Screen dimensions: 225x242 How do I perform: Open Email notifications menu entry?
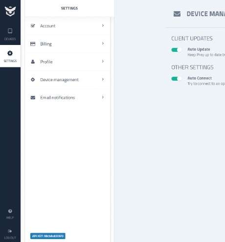coord(67,97)
